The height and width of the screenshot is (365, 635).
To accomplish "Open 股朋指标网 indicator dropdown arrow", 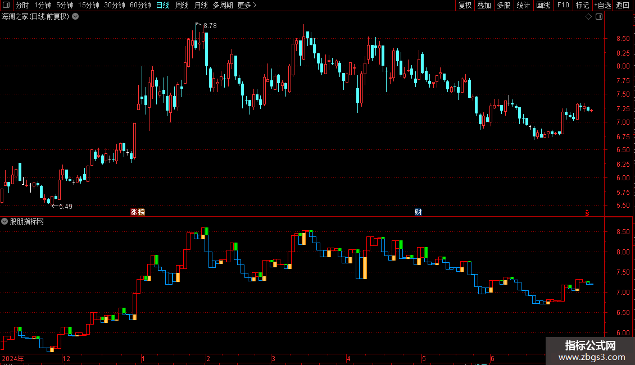I will (x=4, y=221).
